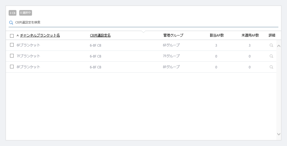The width and height of the screenshot is (287, 146).
Task: Tick the checkbox for 8Fブランケット
Action: [x=12, y=67]
